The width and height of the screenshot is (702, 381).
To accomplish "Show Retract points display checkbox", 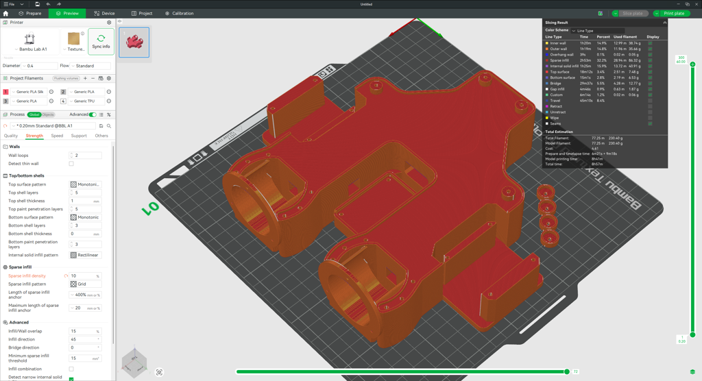I will [650, 106].
